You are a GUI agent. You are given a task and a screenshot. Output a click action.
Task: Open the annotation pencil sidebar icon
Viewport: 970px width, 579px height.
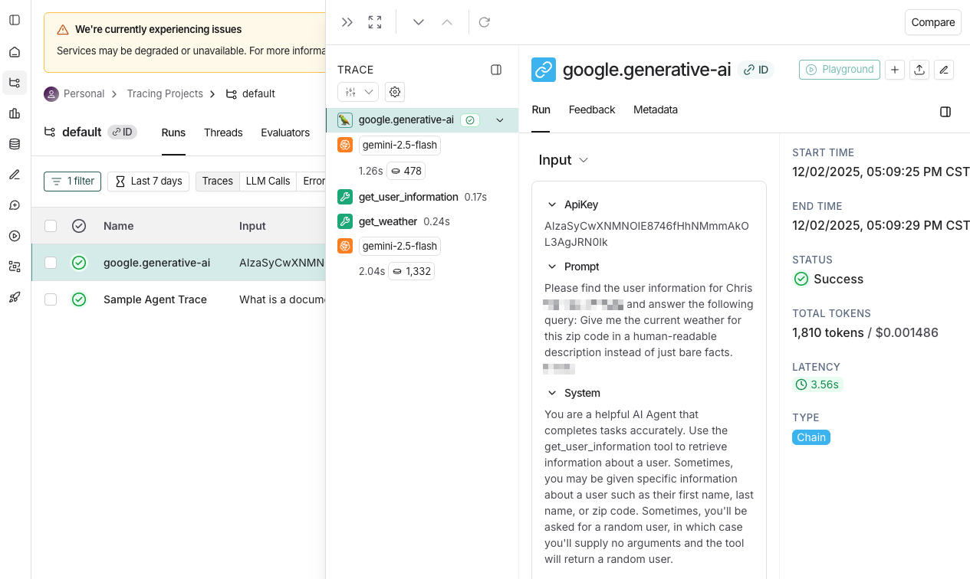(15, 175)
